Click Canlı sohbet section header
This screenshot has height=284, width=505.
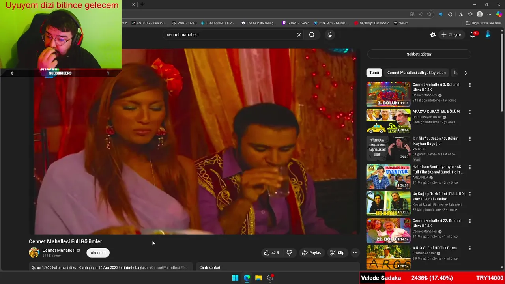point(210,267)
